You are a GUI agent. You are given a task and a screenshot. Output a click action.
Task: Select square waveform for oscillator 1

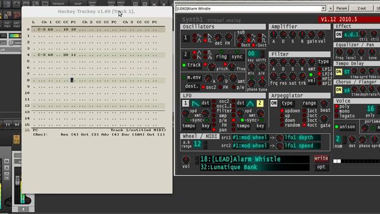click(205, 40)
